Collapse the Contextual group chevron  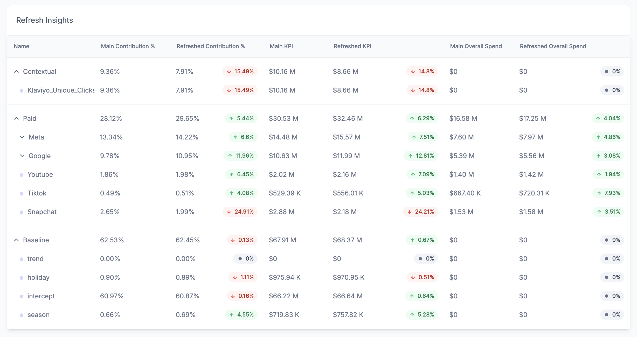(x=16, y=72)
